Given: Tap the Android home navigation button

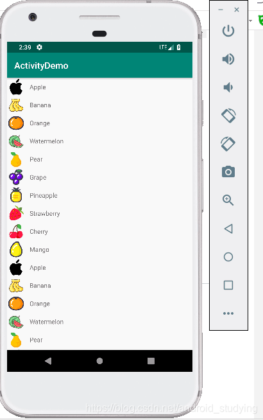Looking at the screenshot, I should tap(99, 361).
